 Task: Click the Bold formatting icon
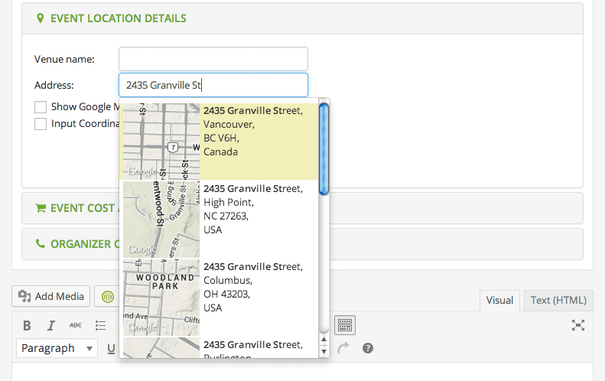(x=27, y=325)
